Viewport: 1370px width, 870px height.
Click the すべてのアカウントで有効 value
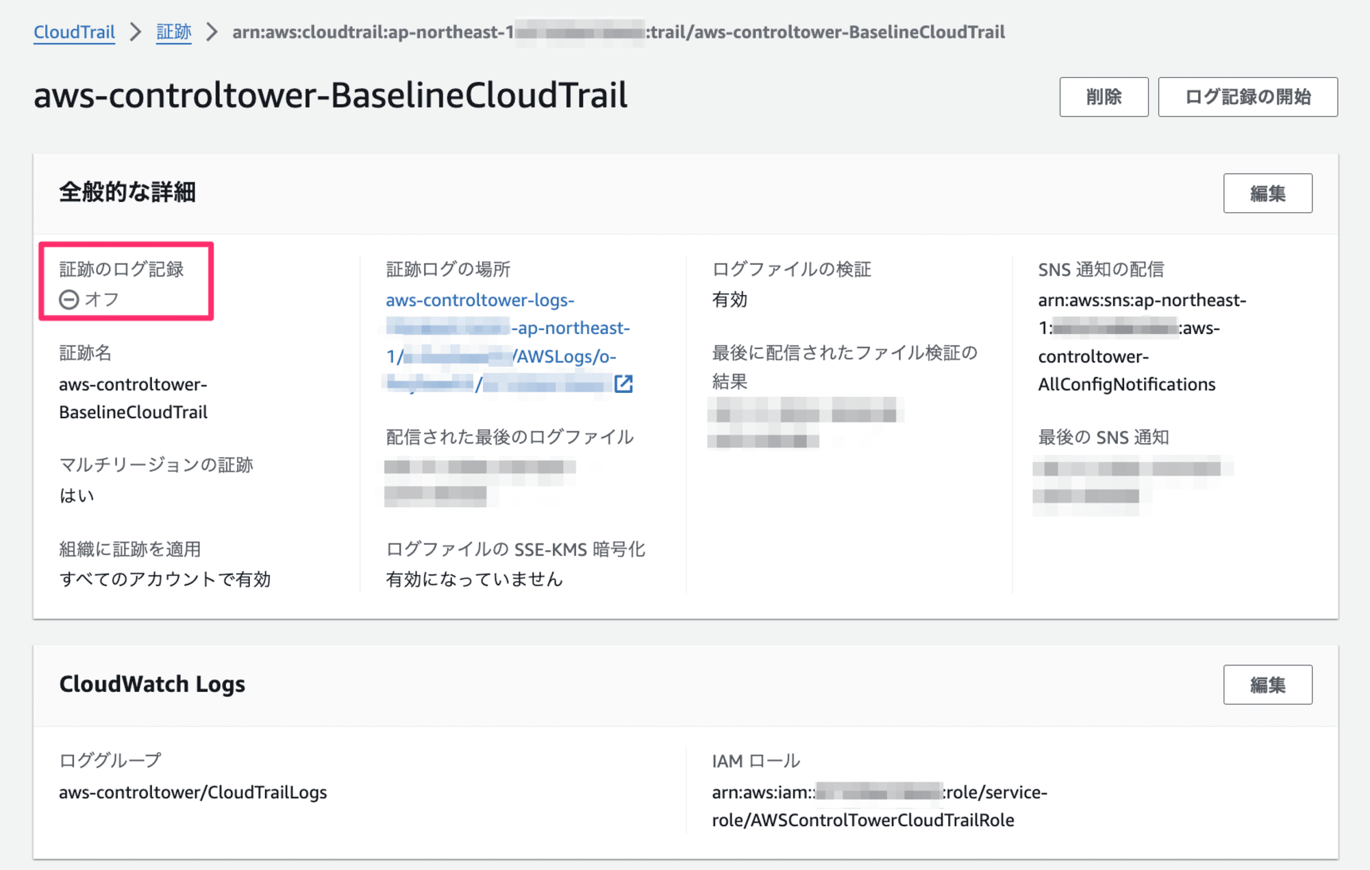coord(165,579)
